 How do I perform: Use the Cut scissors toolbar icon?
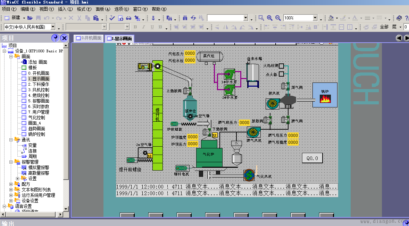pyautogui.click(x=79, y=17)
